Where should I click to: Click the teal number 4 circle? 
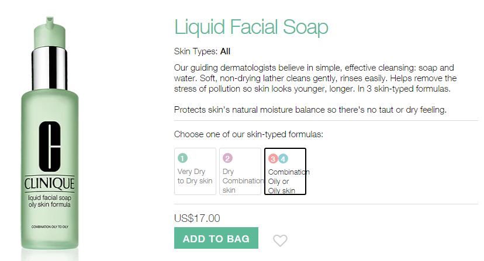(283, 158)
